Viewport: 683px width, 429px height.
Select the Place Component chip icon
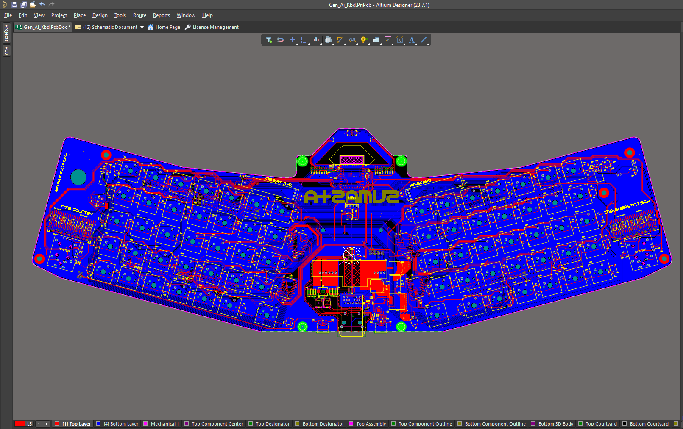point(328,40)
